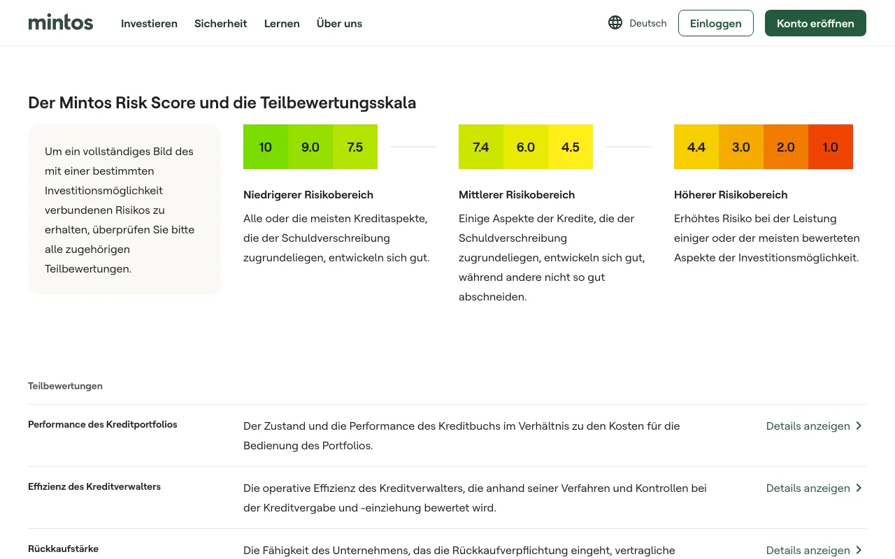Open the Sicherheit menu
Viewport: 895px width, 559px height.
point(221,23)
